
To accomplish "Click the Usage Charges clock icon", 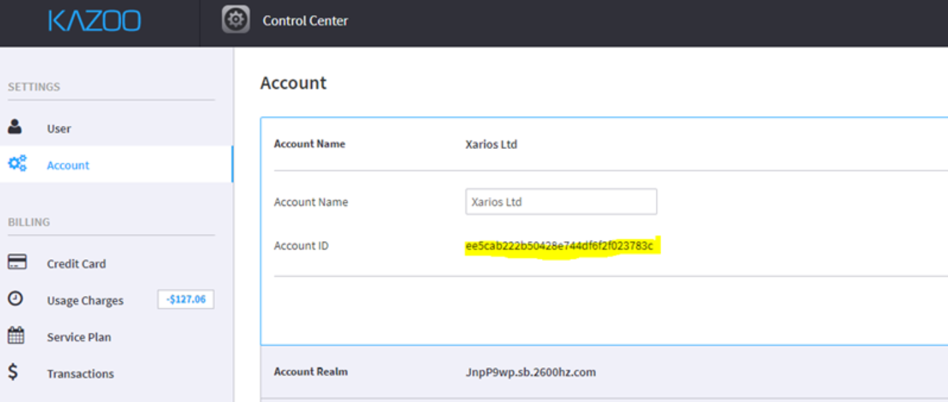I will 16,299.
